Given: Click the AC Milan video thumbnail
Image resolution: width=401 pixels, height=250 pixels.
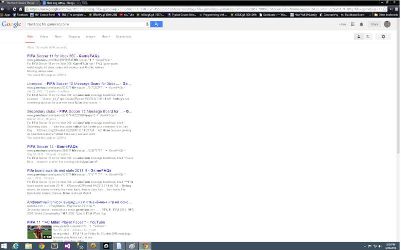Looking at the screenshot, I should point(40,232).
